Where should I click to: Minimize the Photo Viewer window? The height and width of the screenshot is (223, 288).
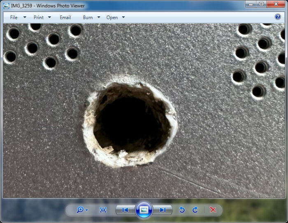[x=251, y=4]
